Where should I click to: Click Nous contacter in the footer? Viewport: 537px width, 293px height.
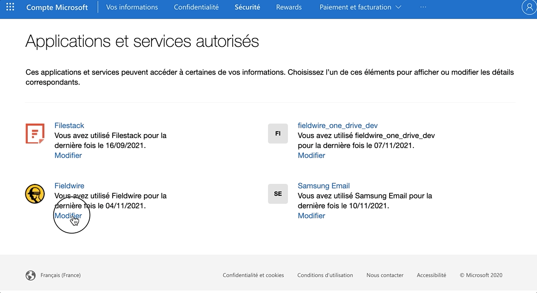coord(385,275)
